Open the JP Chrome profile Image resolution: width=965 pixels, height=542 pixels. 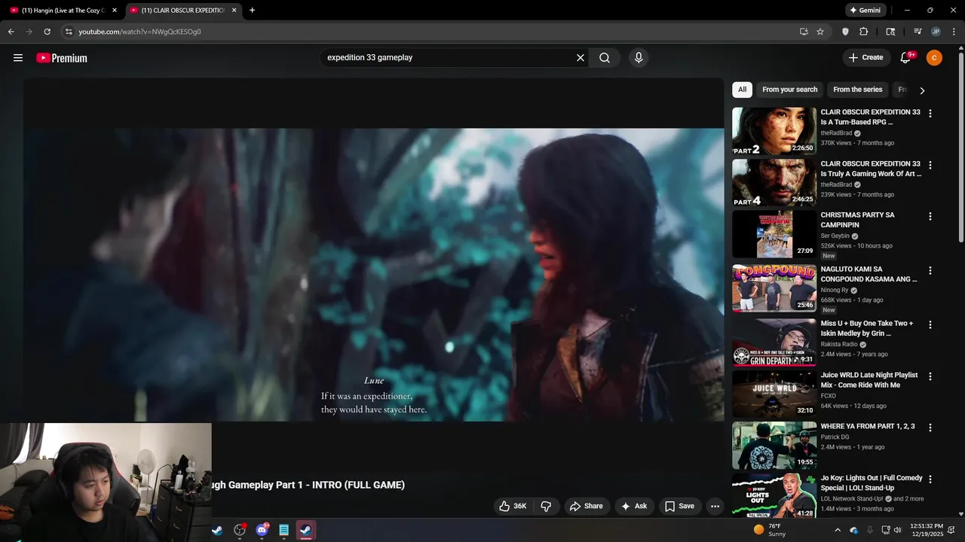click(x=936, y=32)
